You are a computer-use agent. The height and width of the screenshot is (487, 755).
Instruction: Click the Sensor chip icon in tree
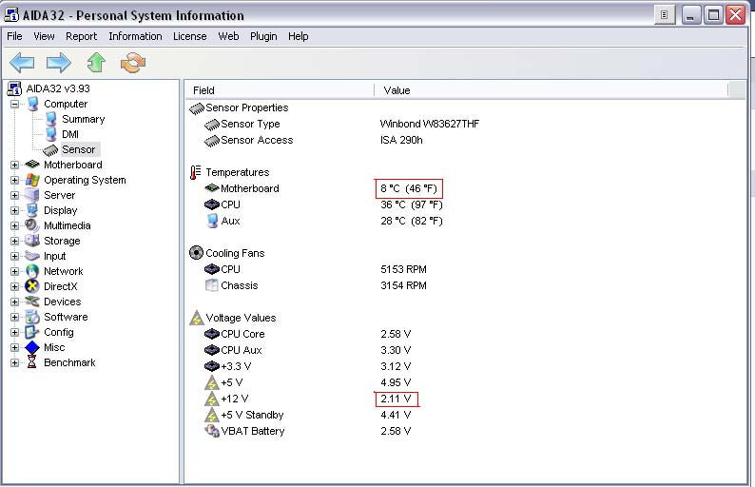click(x=50, y=150)
